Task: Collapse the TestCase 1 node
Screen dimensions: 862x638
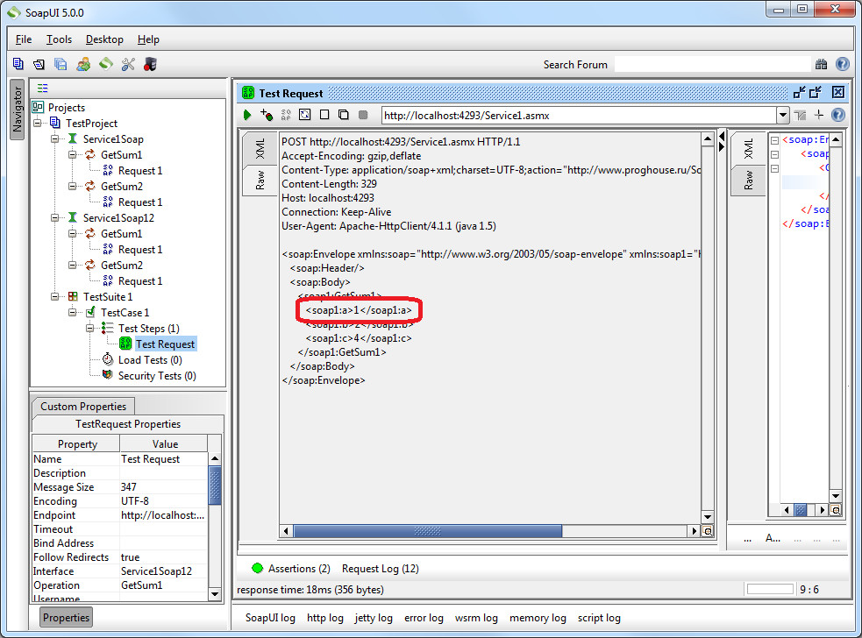Action: [x=73, y=313]
